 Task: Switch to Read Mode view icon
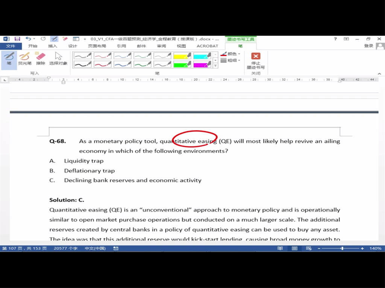click(x=280, y=248)
